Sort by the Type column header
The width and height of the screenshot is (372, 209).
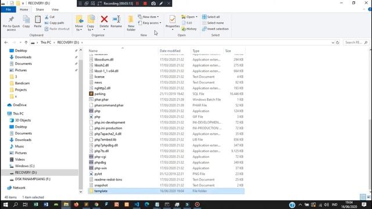coord(196,51)
